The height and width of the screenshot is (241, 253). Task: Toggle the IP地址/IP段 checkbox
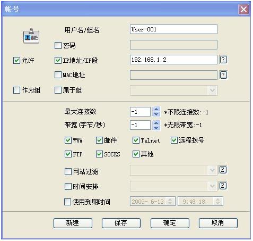(x=58, y=61)
